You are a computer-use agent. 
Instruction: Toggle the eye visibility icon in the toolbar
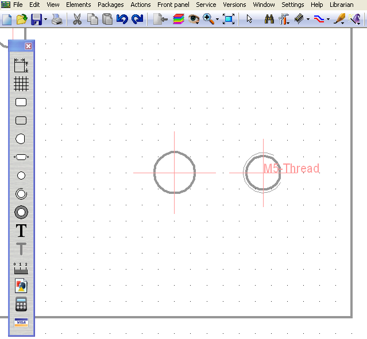point(194,19)
